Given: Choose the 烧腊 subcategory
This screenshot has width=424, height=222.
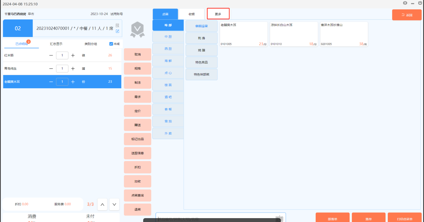Looking at the screenshot, I should click(201, 50).
